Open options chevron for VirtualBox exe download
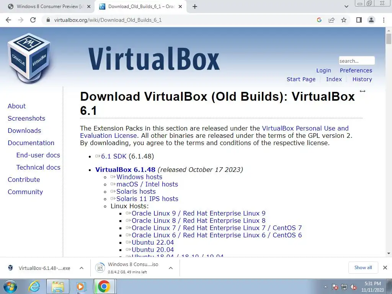Screen dimensions: 392x294 pos(82,268)
